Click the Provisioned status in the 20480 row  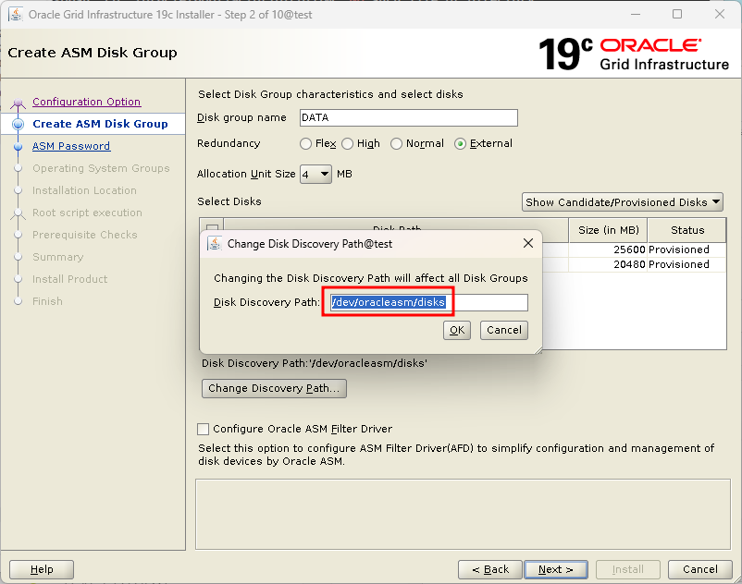coord(687,264)
